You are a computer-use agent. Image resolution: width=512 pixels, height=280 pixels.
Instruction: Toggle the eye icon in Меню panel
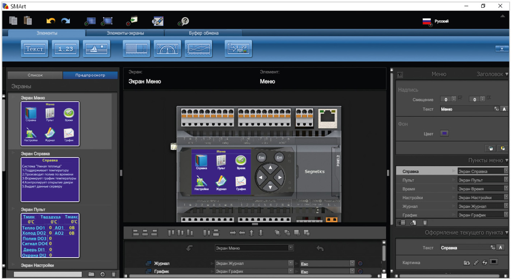pos(400,74)
